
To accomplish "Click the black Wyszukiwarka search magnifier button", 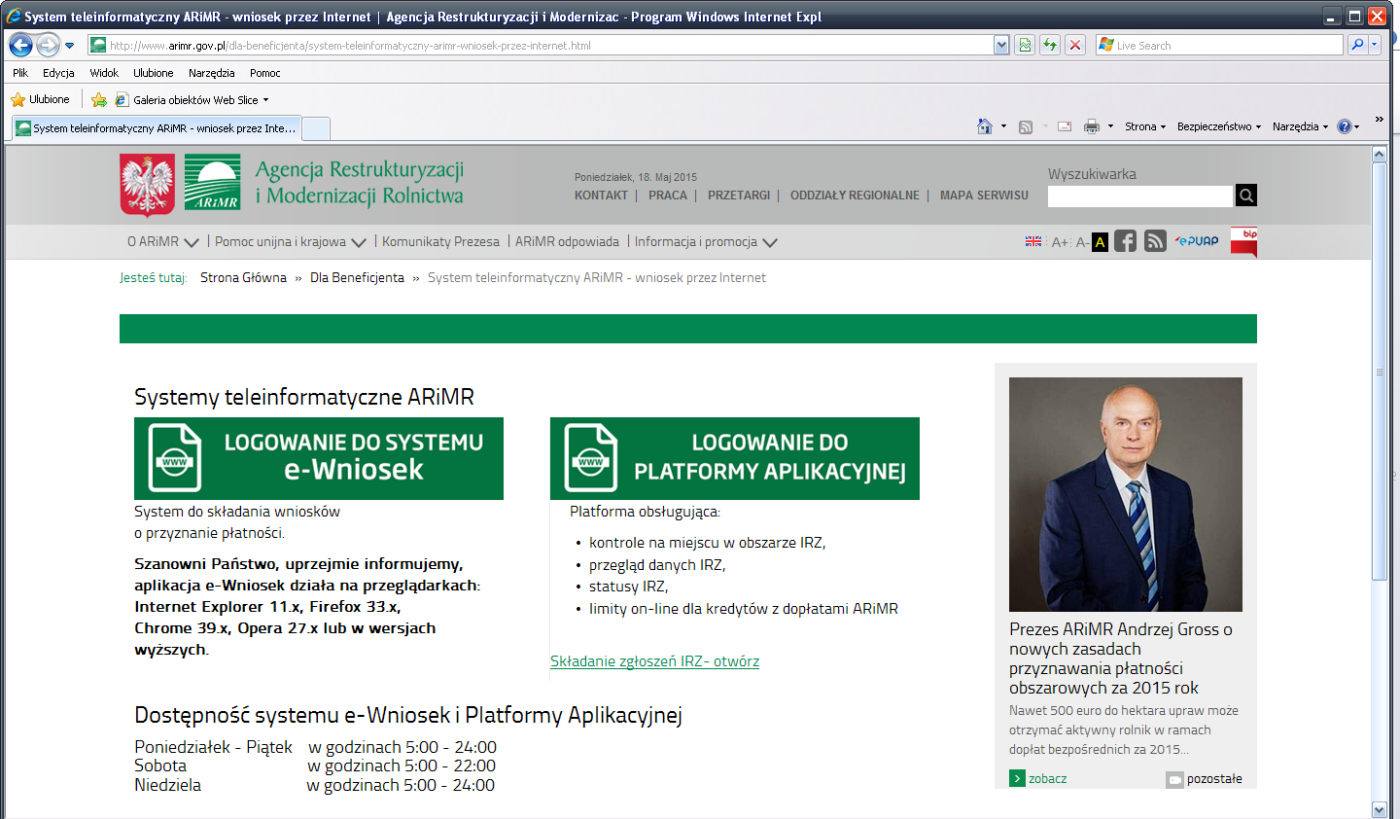I will [x=1246, y=196].
